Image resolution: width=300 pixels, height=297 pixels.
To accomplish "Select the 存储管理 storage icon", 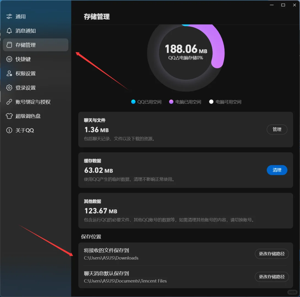I will tap(9, 45).
